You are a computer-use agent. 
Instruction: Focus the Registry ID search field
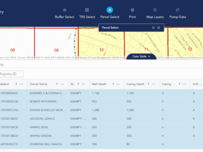tap(11, 74)
